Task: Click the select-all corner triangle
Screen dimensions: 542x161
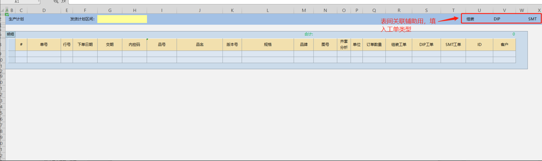Action: [x=2, y=10]
